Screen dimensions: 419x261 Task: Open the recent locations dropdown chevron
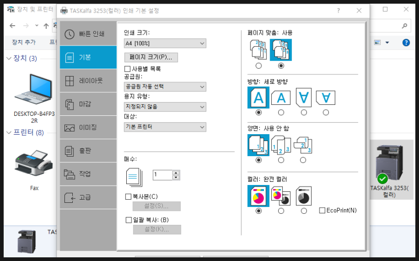[x=37, y=26]
